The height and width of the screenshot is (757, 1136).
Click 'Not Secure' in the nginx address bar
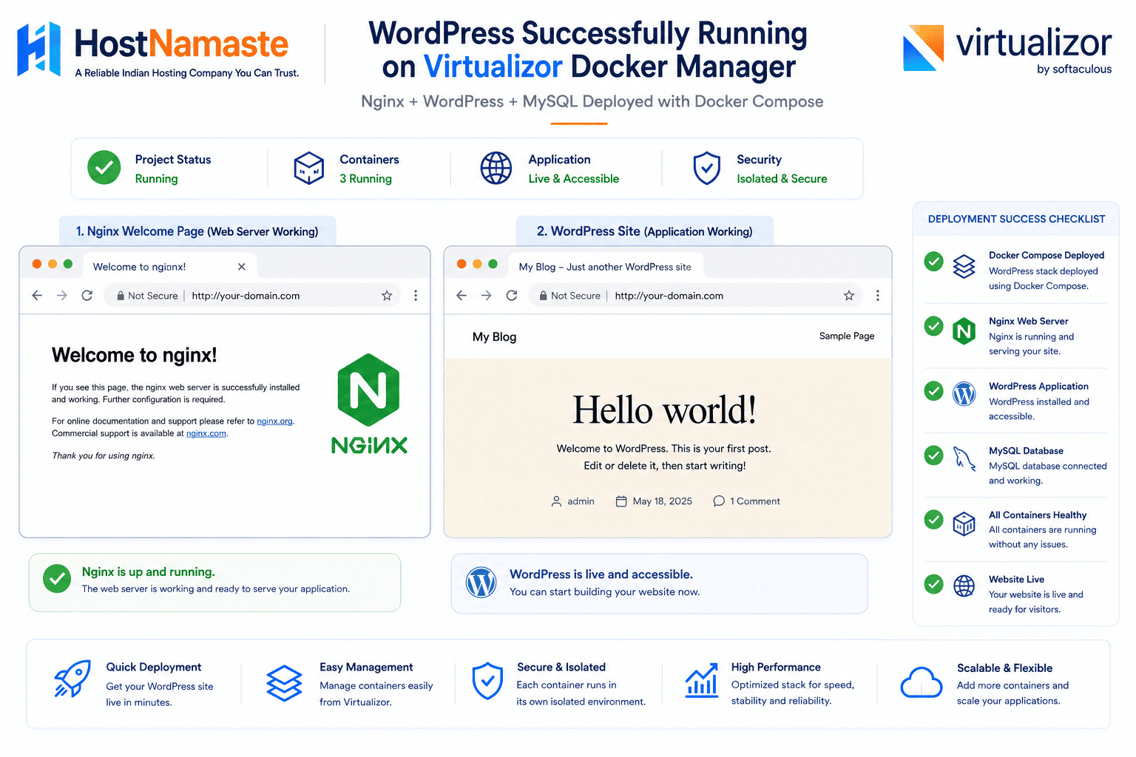point(147,296)
